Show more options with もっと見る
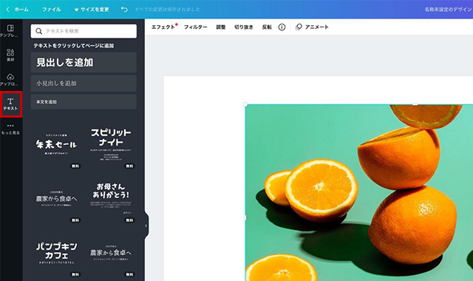473x281 pixels. [x=10, y=129]
